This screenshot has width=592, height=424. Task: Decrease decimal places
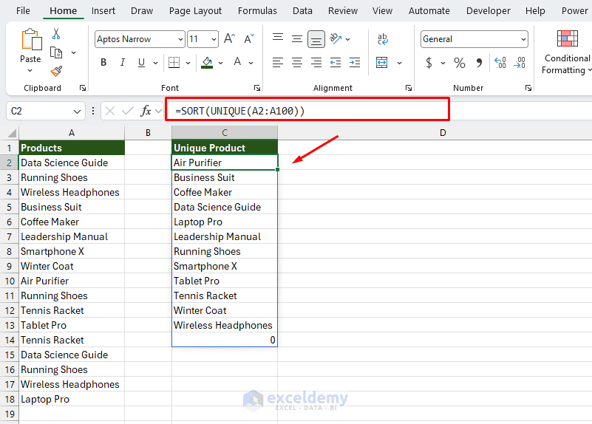520,62
